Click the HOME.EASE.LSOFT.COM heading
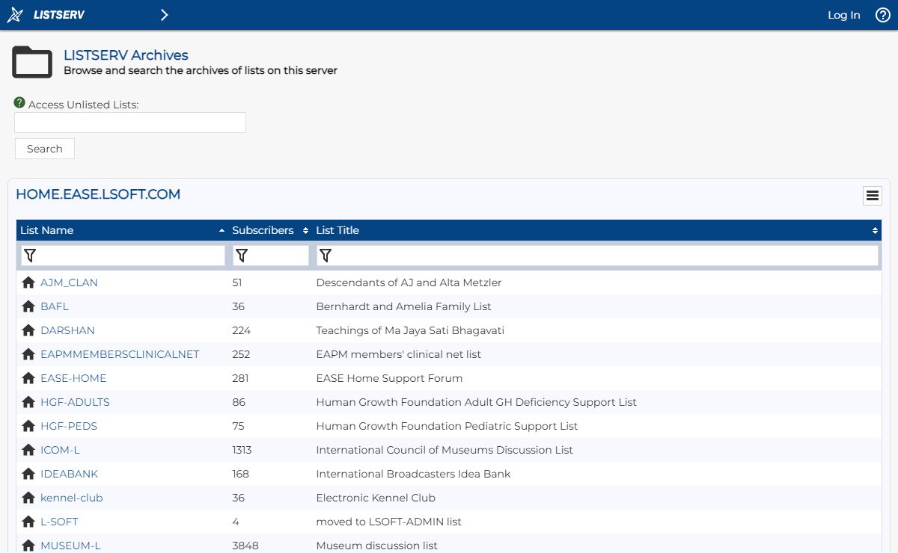898x553 pixels. (98, 194)
